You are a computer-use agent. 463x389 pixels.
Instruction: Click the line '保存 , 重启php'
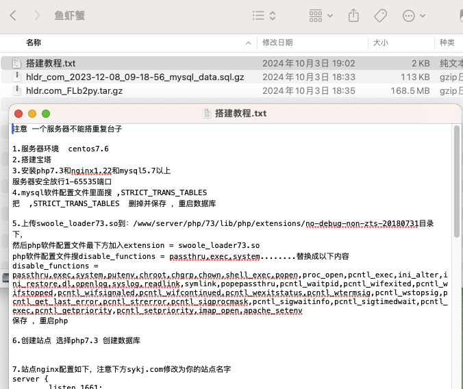40,321
